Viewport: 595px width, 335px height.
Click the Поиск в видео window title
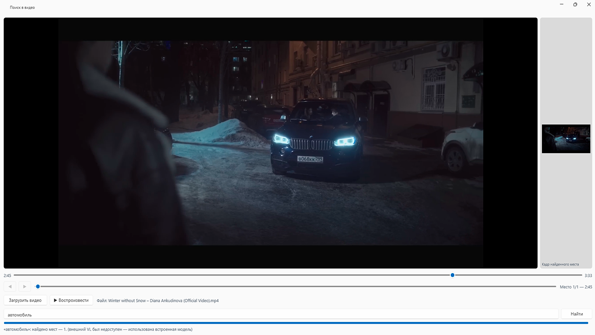(x=22, y=7)
